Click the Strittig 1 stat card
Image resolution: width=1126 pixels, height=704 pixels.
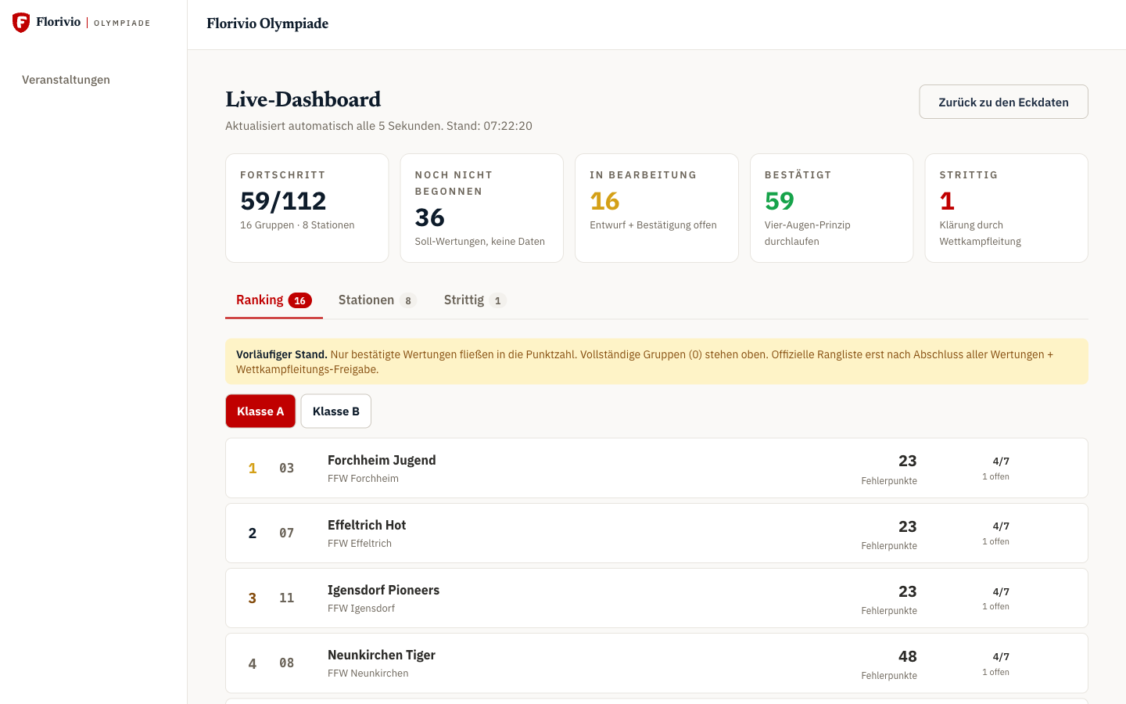[x=1006, y=208]
